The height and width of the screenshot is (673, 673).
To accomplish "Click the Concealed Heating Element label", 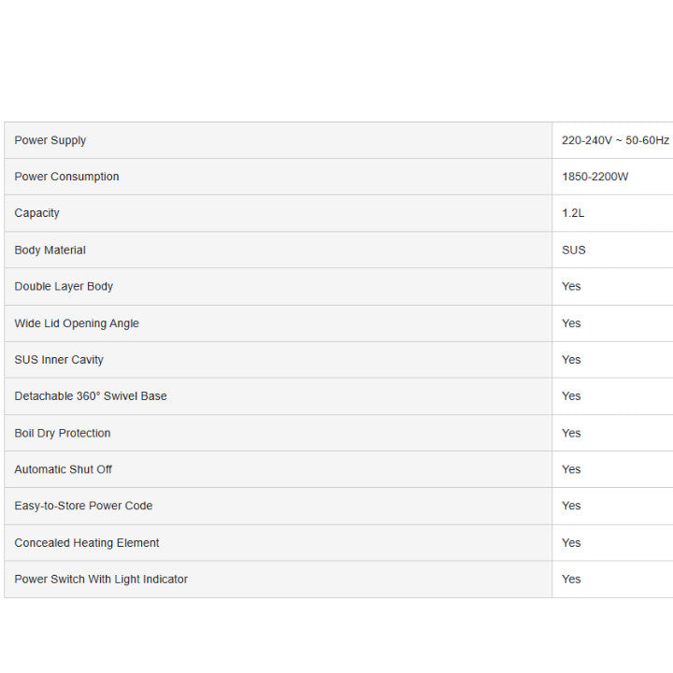I will 87,543.
